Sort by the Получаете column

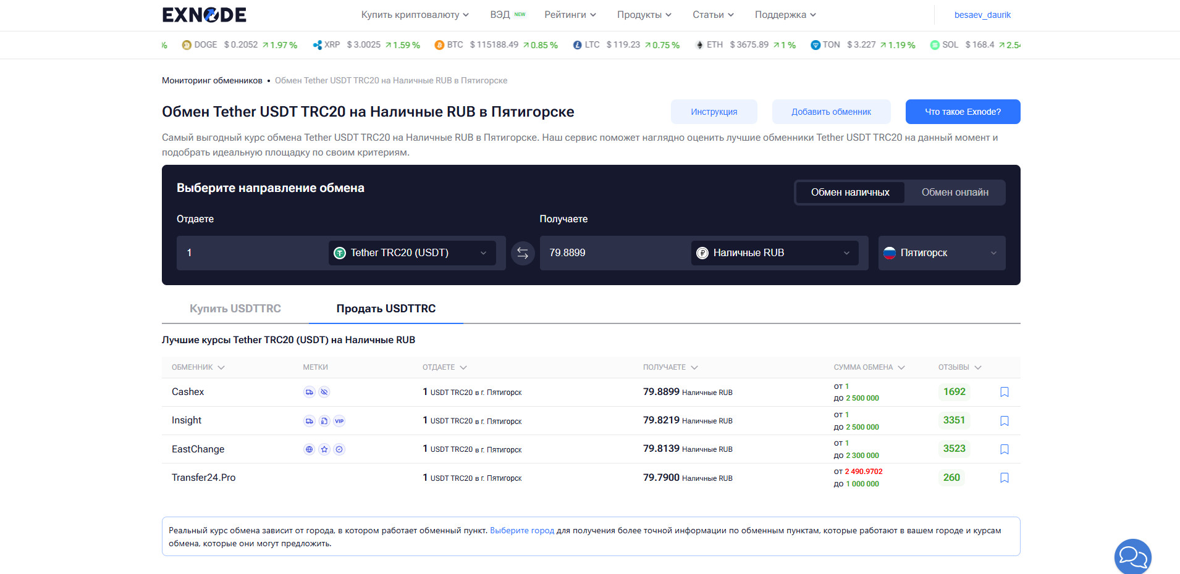pos(670,367)
